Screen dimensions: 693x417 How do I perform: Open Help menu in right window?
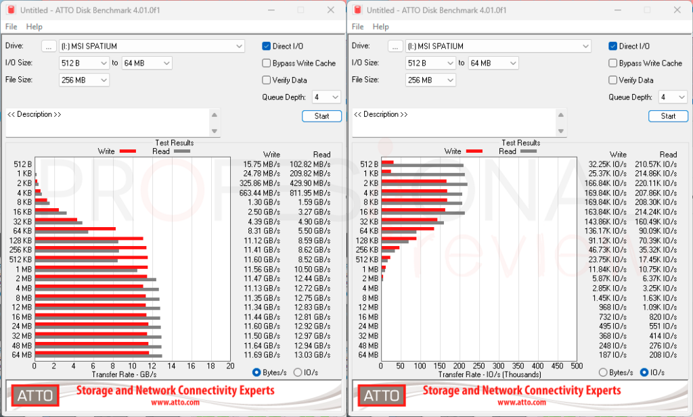[x=380, y=27]
